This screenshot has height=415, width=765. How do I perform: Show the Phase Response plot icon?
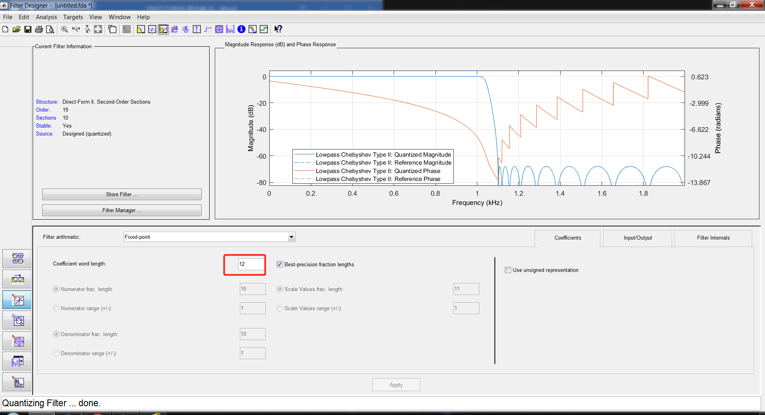click(152, 29)
